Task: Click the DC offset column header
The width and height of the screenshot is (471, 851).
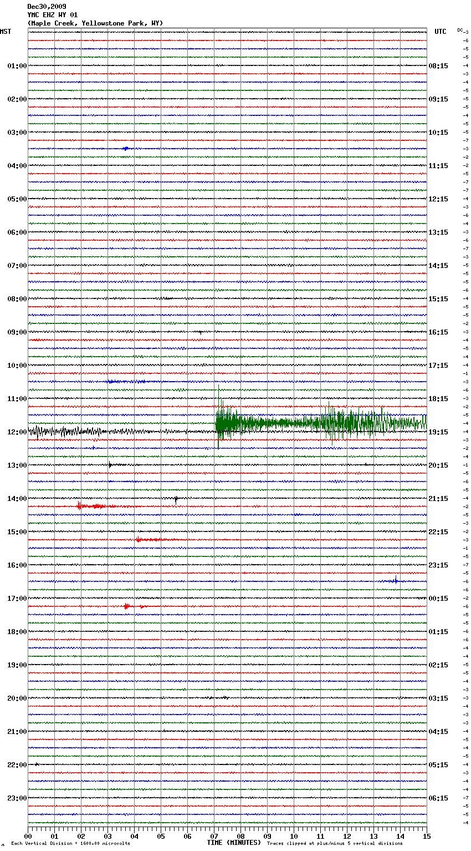Action: pos(460,30)
